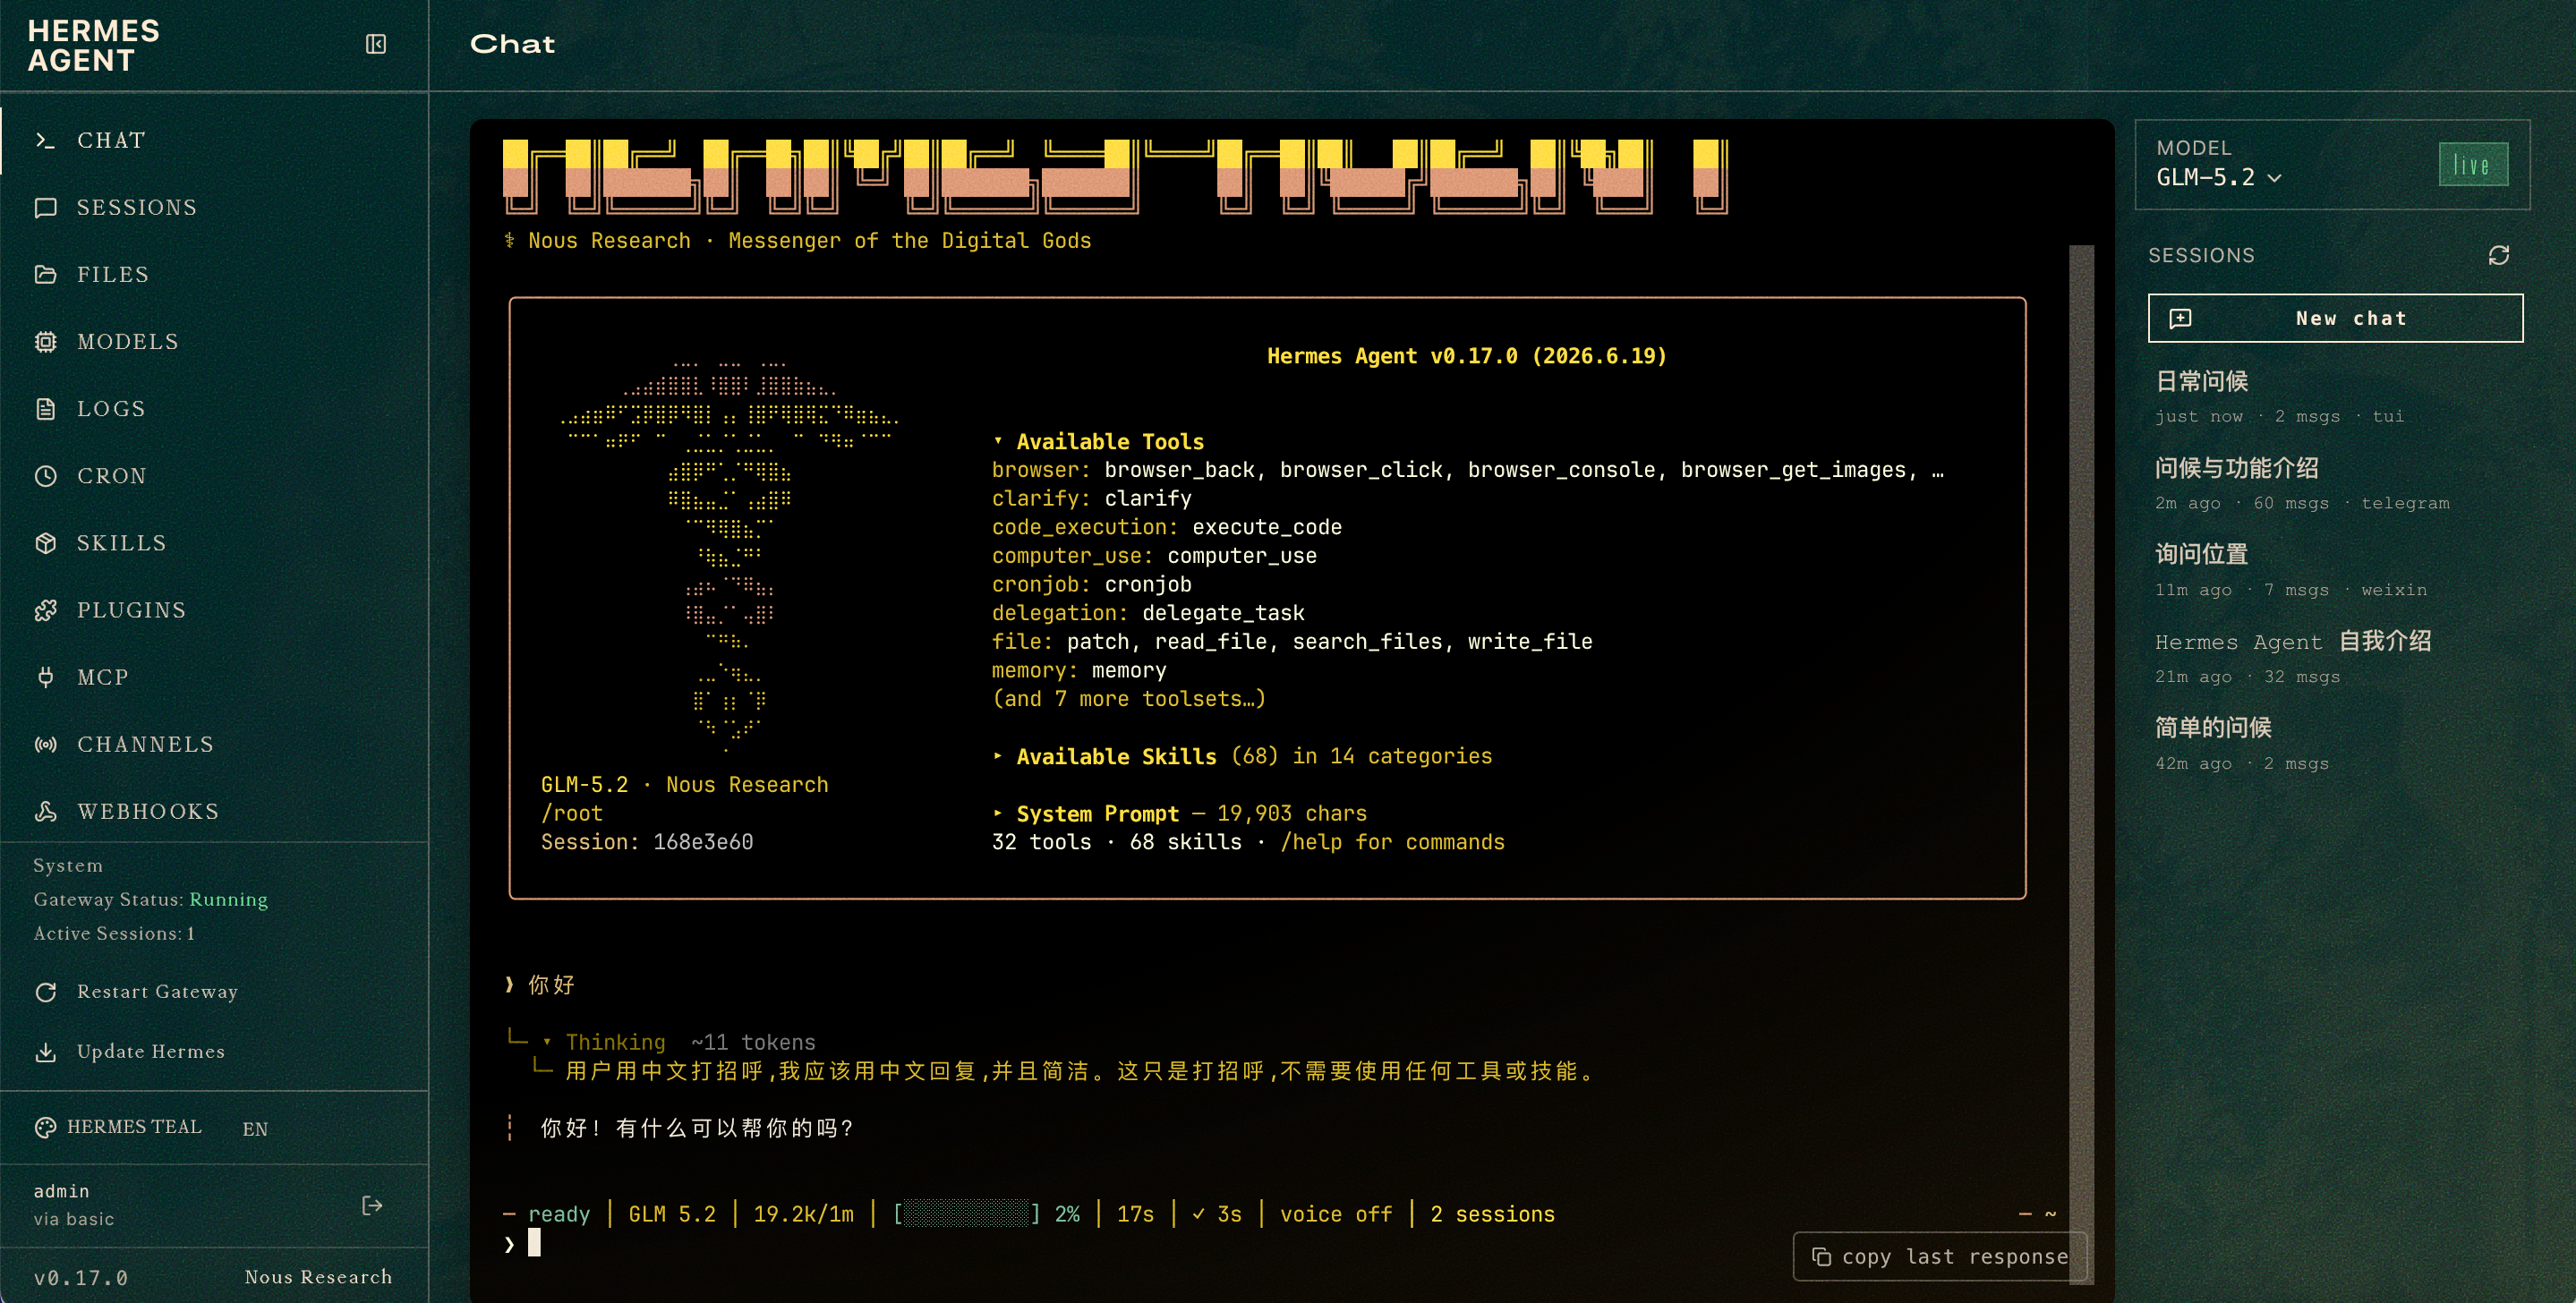Click Restart Gateway
This screenshot has height=1303, width=2576.
coord(214,991)
